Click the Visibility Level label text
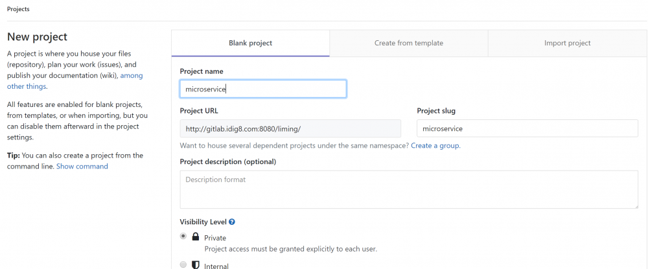This screenshot has height=269, width=648. point(203,222)
